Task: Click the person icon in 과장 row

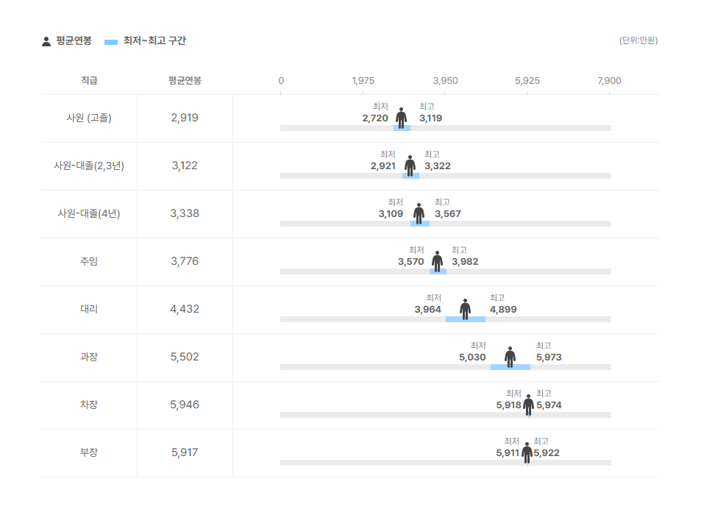Action: click(510, 357)
